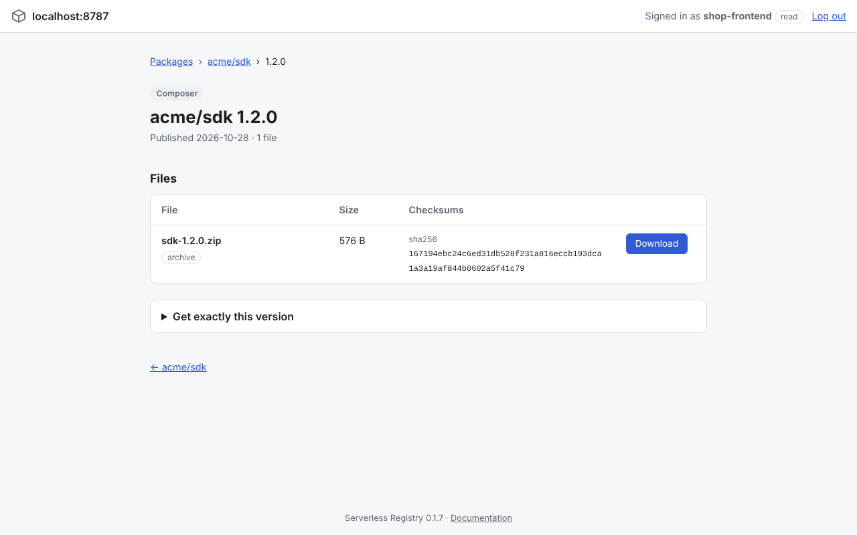
Task: Click the "Serverless Registry 0.1.7" footer text
Action: tap(394, 518)
